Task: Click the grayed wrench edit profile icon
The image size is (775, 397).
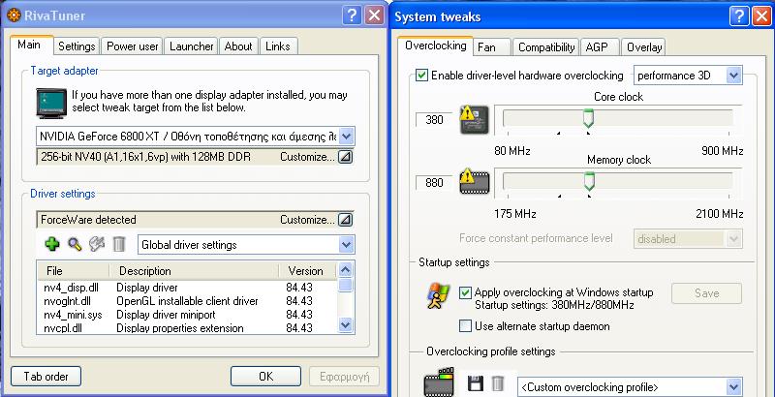Action: (97, 244)
